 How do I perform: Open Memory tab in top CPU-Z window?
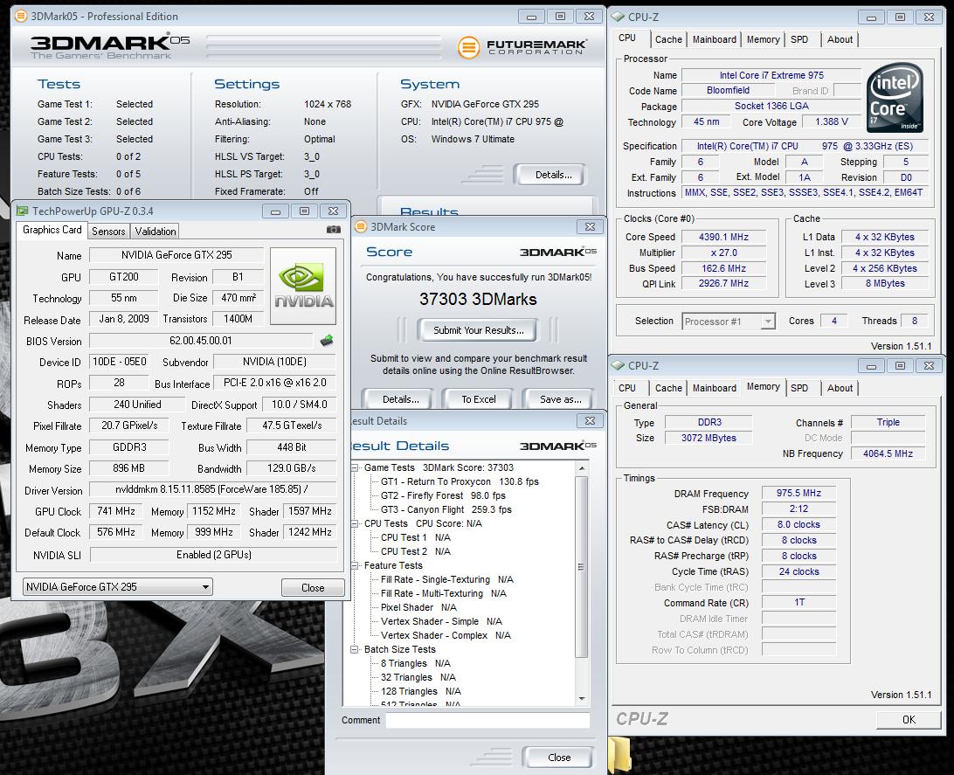pos(763,39)
